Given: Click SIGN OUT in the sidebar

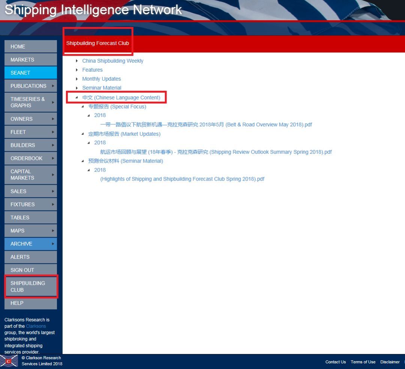Looking at the screenshot, I should click(30, 270).
